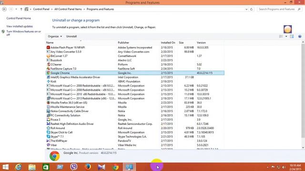Select the Kodi program entry
Viewport: 305px width, 171px height.
135,81
